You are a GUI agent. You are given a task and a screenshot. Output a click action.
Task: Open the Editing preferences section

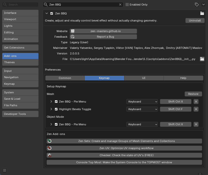(x=20, y=32)
